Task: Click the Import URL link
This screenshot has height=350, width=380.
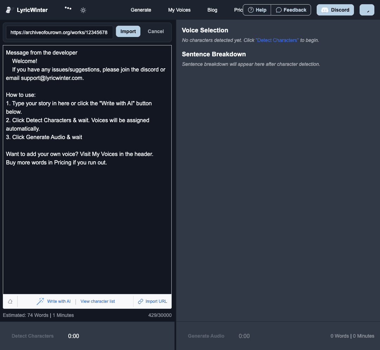Action: click(x=156, y=301)
